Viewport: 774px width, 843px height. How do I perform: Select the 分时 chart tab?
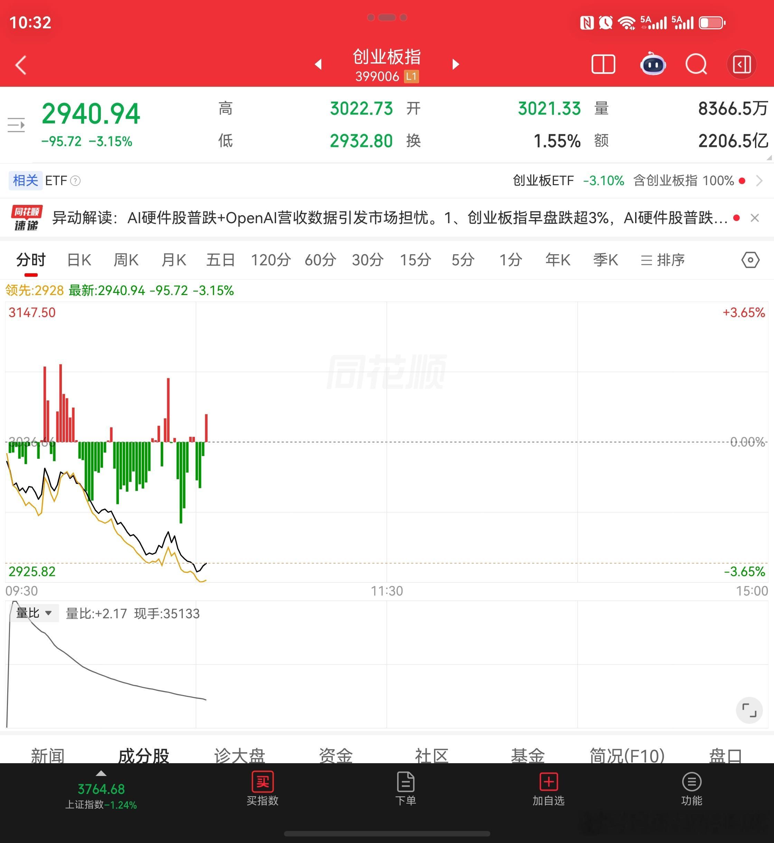point(30,260)
